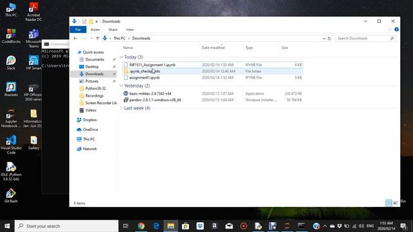Select Pictures in navigation pane
Image resolution: width=413 pixels, height=232 pixels.
[92, 81]
